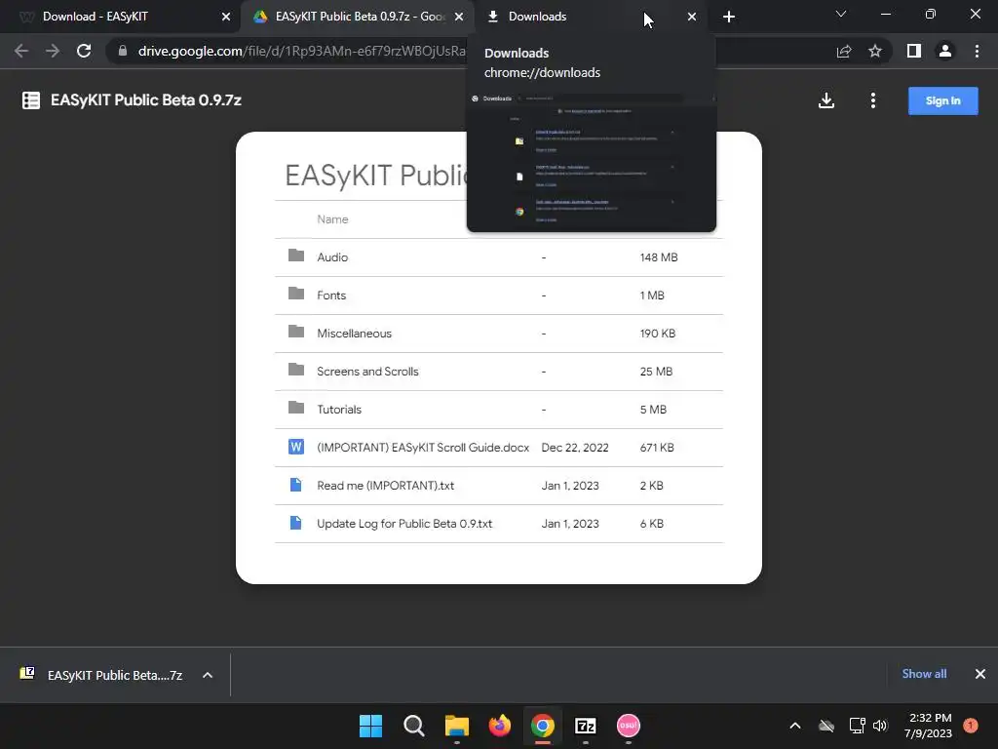Open 7-Zip from taskbar
998x749 pixels.
pos(585,726)
